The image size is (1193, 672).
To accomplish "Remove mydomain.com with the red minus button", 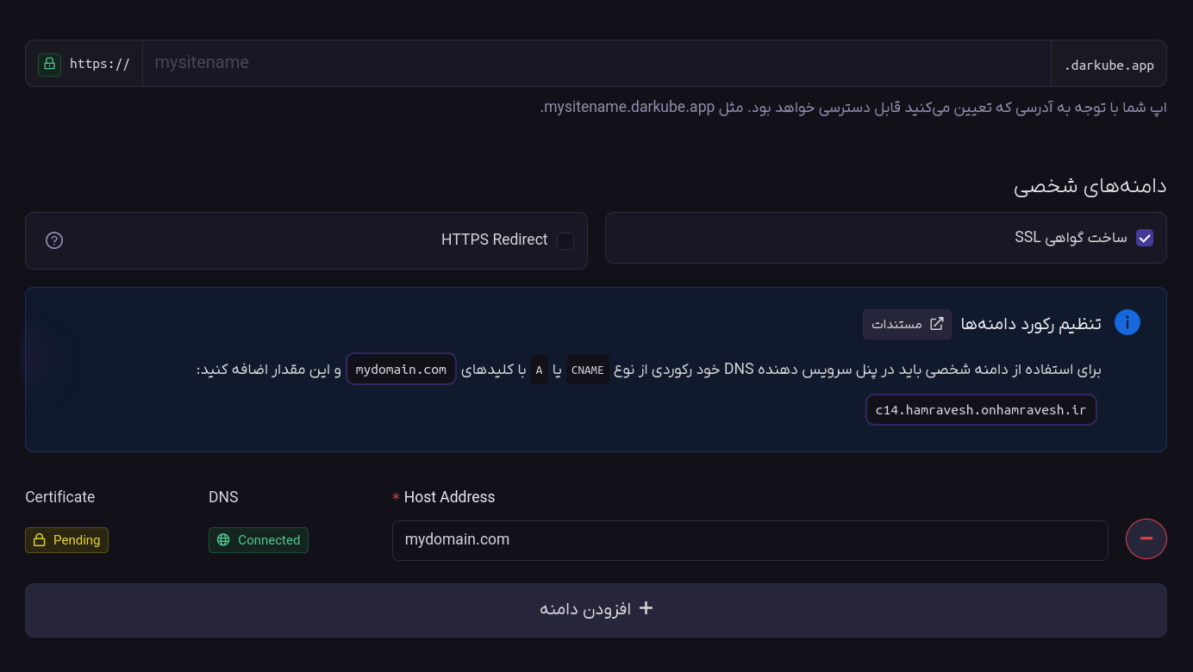I will (x=1146, y=538).
